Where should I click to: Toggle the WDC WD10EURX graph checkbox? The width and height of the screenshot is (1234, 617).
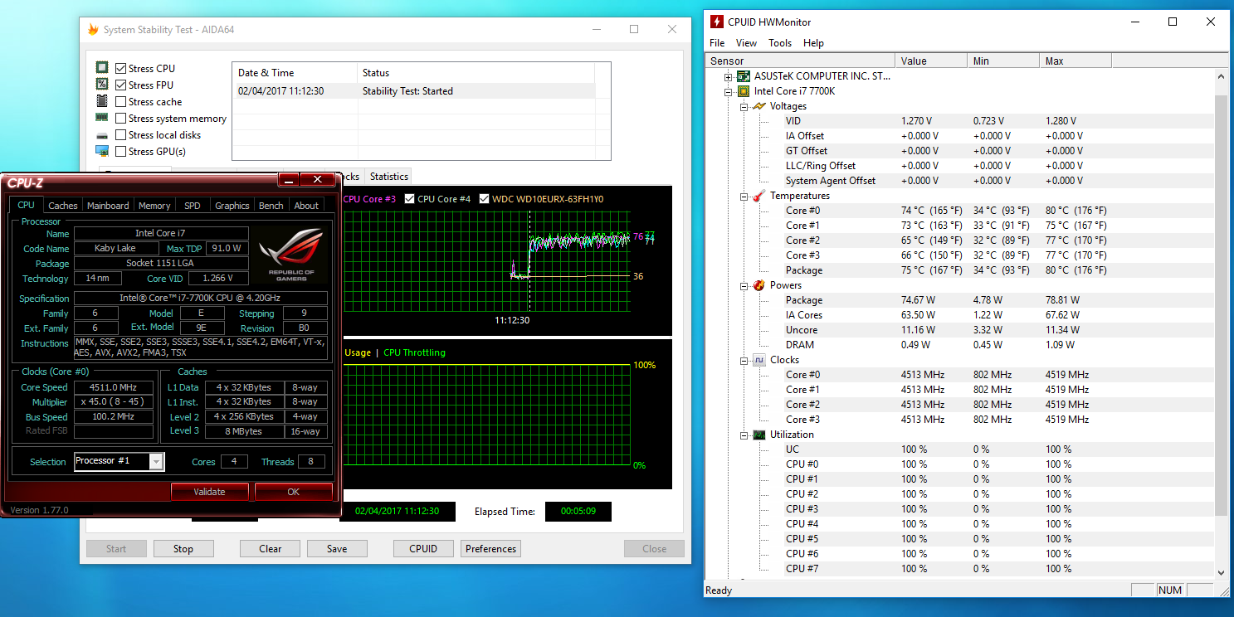[485, 199]
